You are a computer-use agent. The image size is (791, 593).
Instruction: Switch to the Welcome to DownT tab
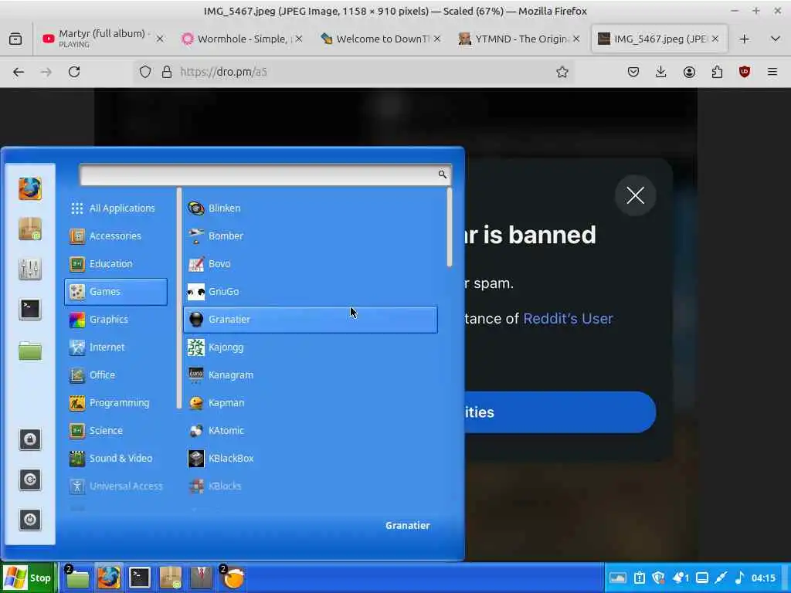pos(381,39)
